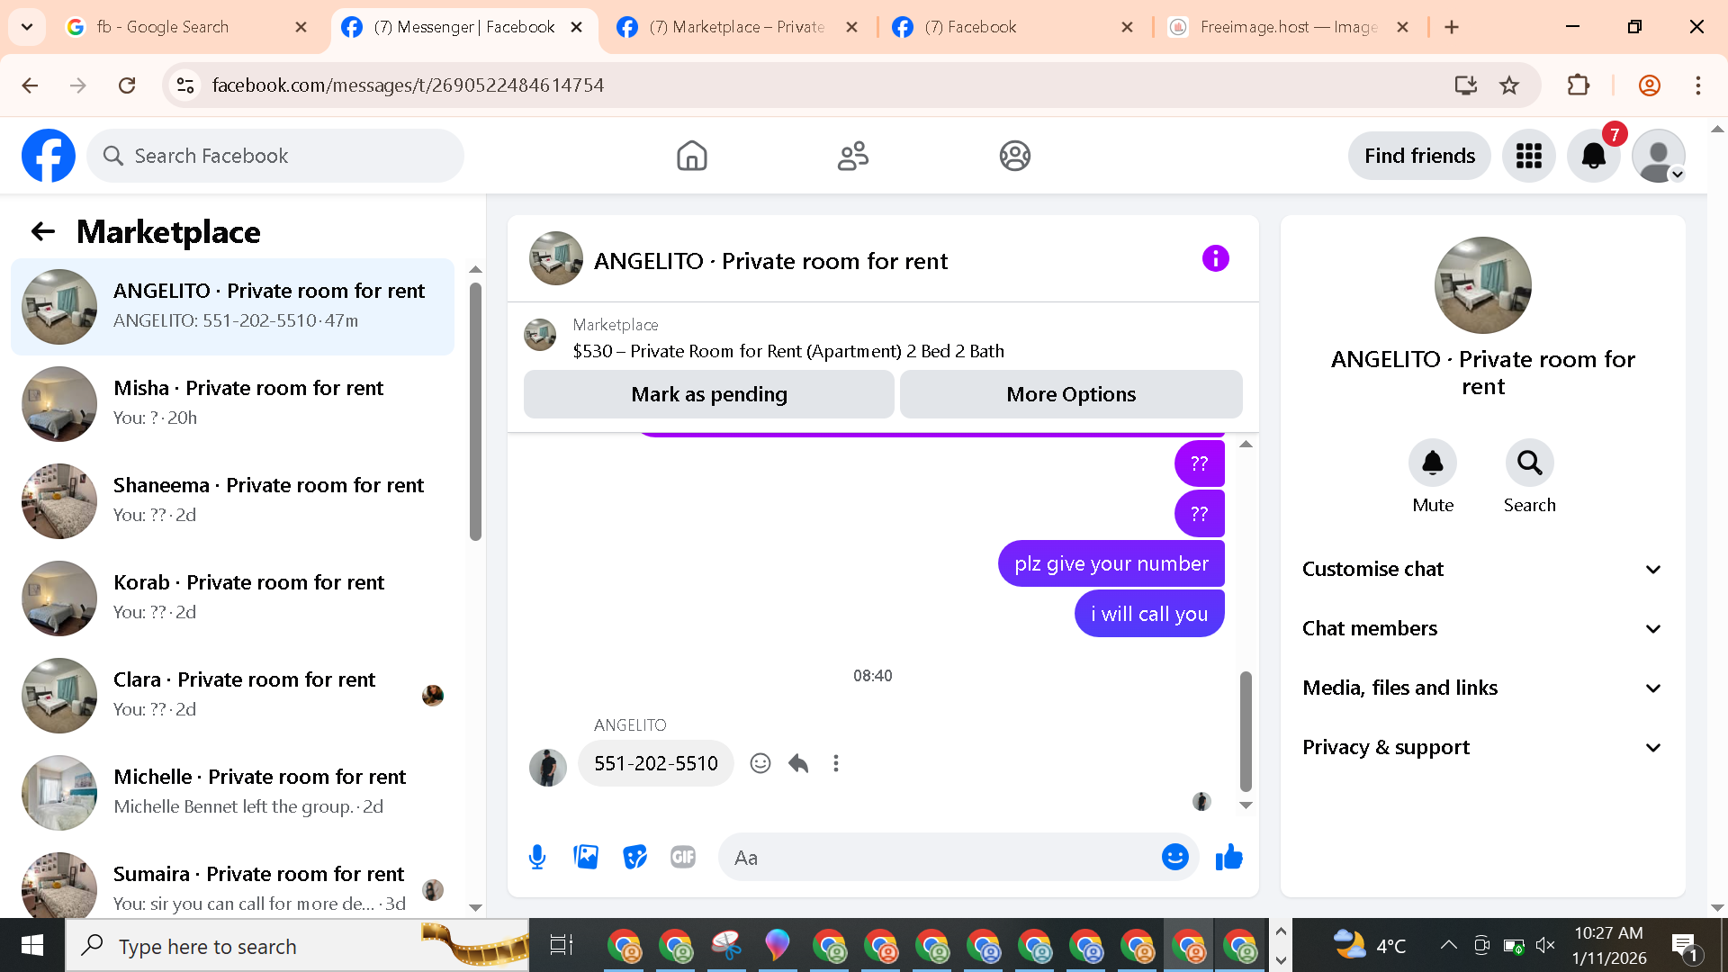Switch to the fb - Google Search tab

[x=186, y=27]
